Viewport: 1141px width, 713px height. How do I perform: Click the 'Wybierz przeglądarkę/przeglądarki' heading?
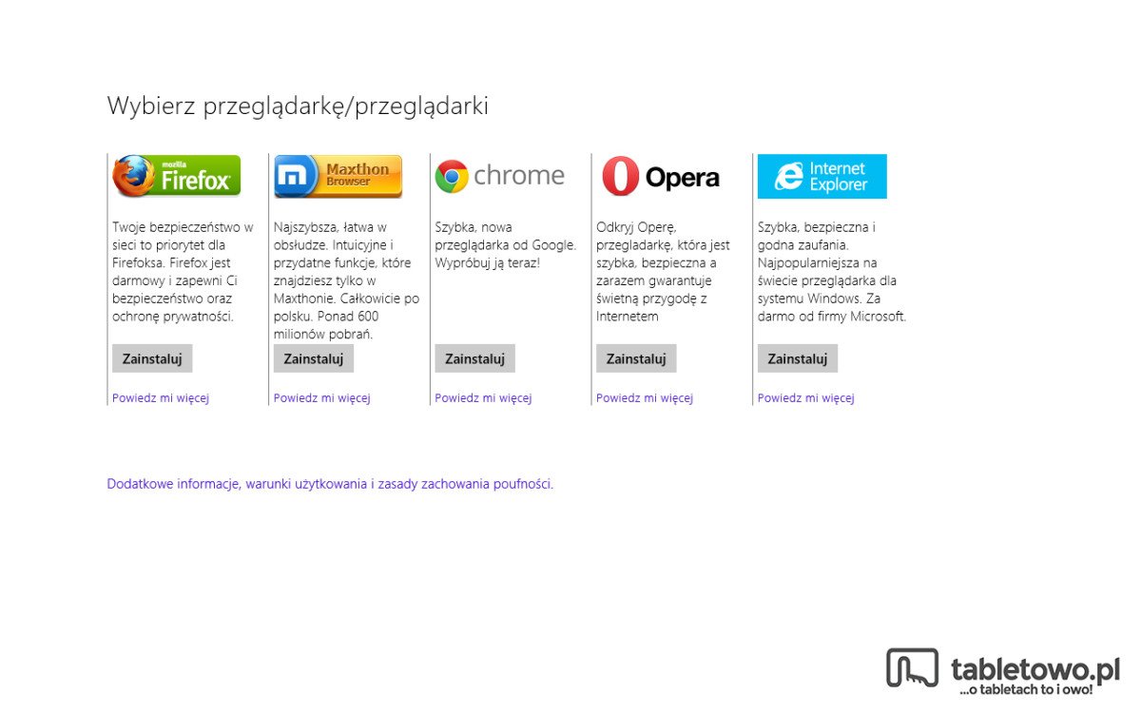(x=298, y=106)
